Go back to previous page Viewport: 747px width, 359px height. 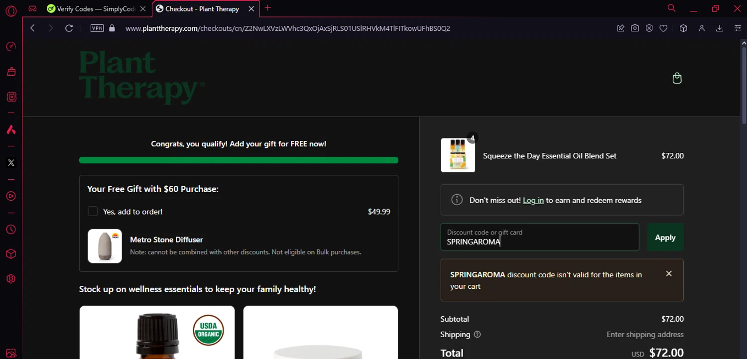click(32, 28)
